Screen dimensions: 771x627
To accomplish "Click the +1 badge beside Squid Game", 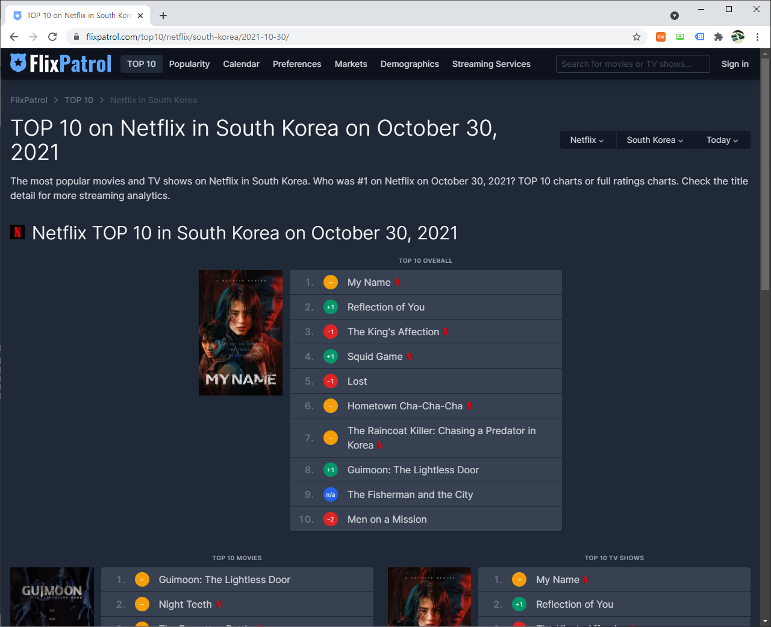I will (x=331, y=356).
